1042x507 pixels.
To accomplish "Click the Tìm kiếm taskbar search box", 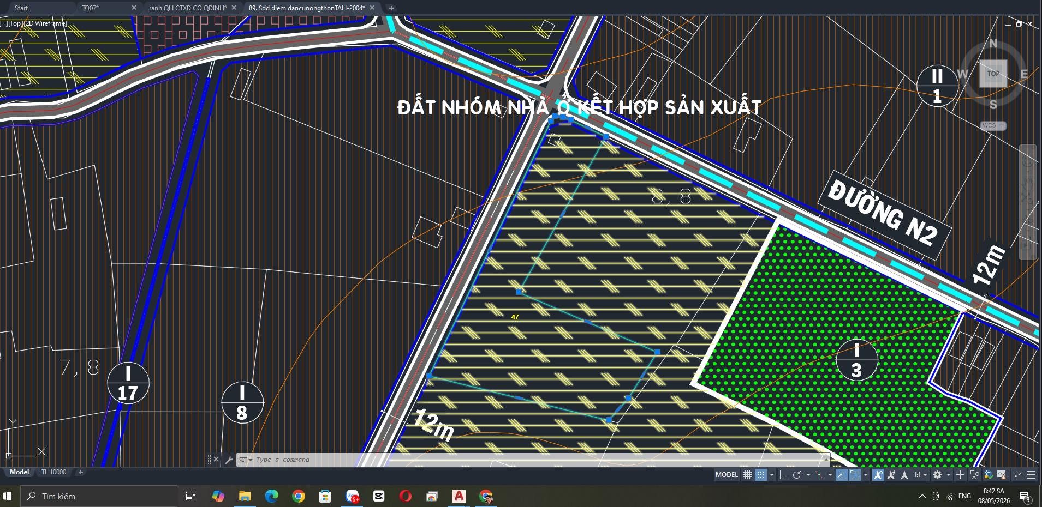I will 99,496.
